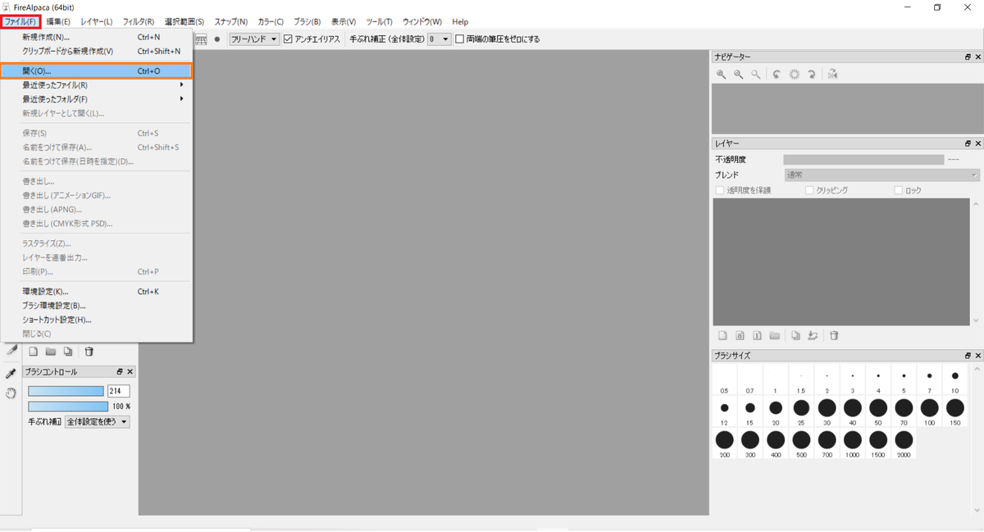The image size is (984, 532).
Task: Click the Navigator zoom in icon
Action: tap(722, 74)
